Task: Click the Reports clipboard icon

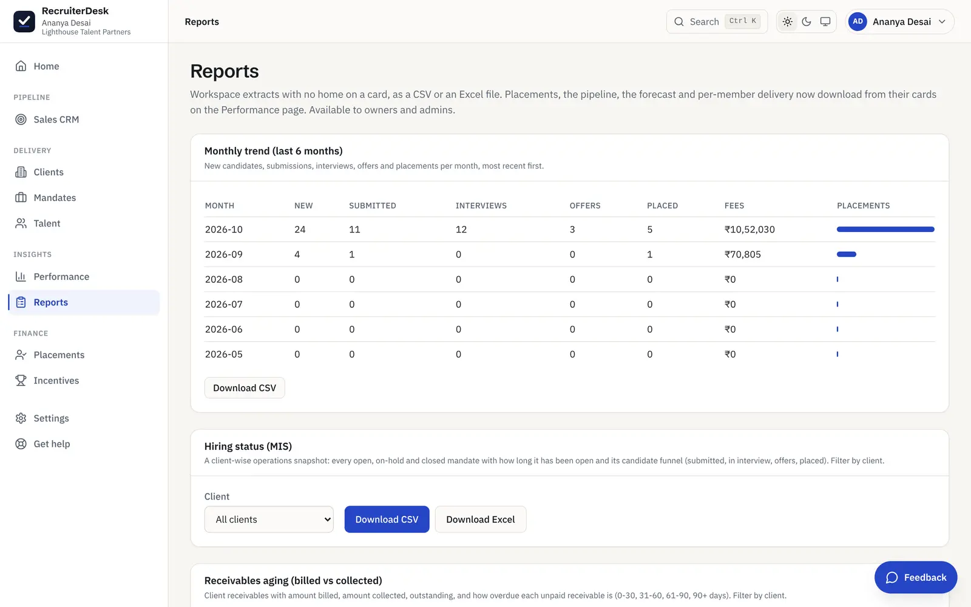Action: (x=21, y=302)
